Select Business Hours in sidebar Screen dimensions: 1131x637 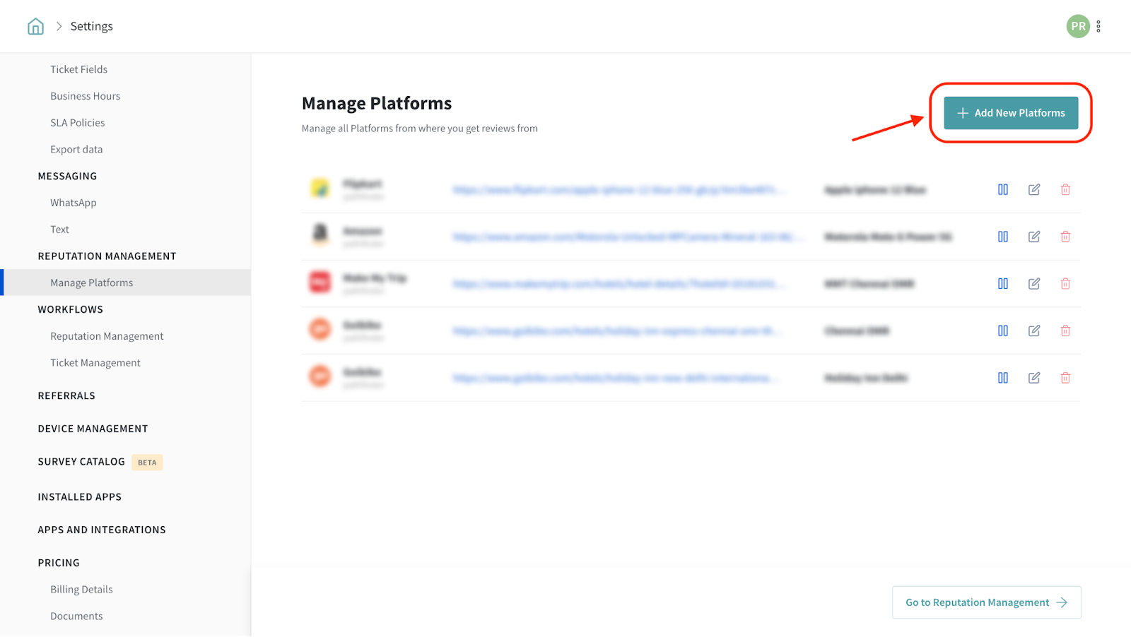85,96
